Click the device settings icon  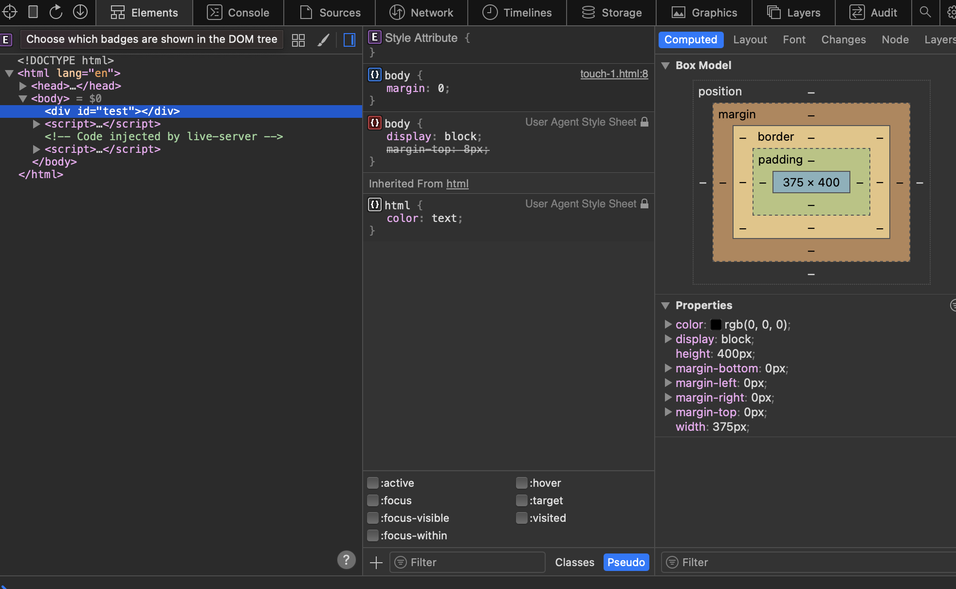[33, 12]
